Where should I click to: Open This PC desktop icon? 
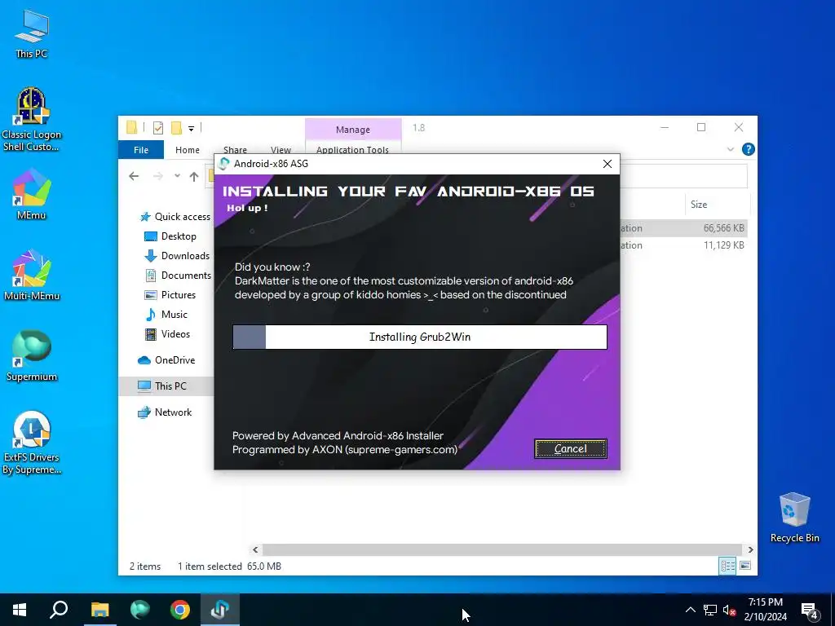point(32,34)
